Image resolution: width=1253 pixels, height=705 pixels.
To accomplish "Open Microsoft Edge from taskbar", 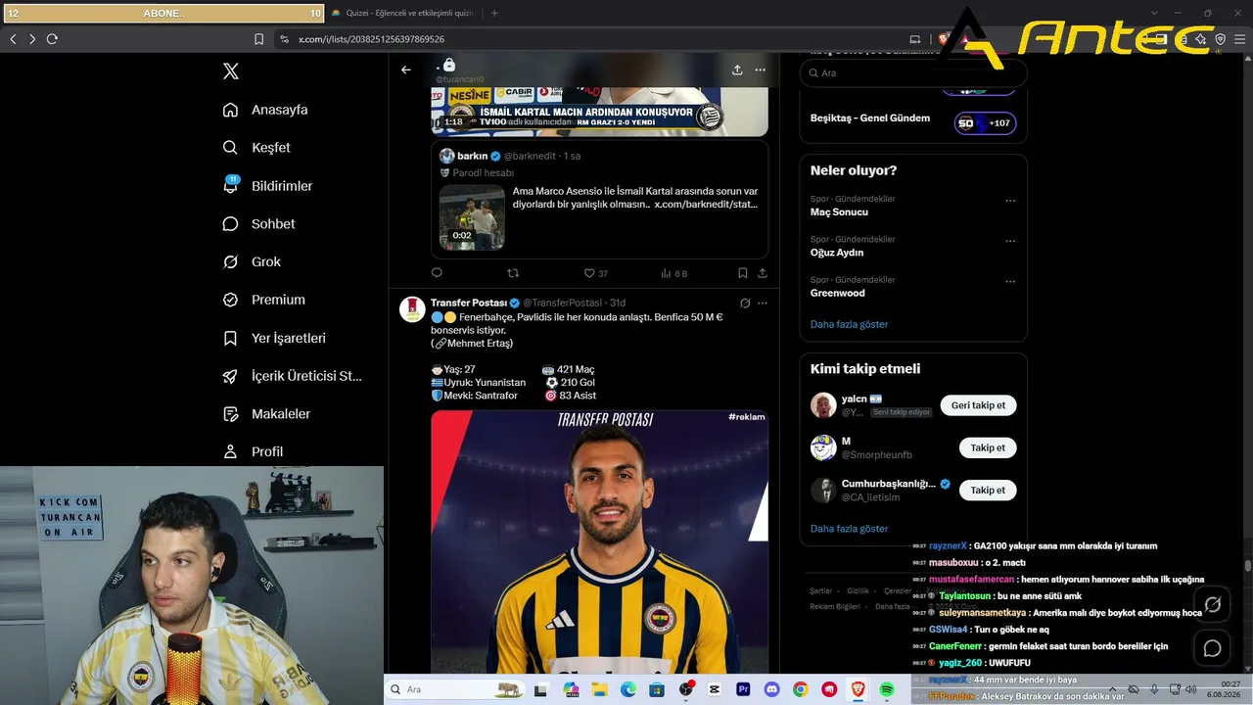I will (x=627, y=689).
